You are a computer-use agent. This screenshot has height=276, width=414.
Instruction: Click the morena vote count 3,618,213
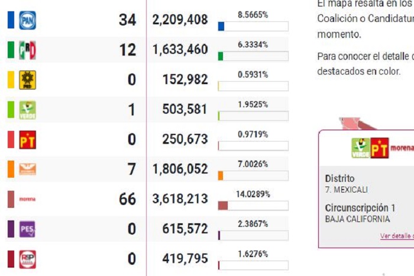(x=180, y=199)
